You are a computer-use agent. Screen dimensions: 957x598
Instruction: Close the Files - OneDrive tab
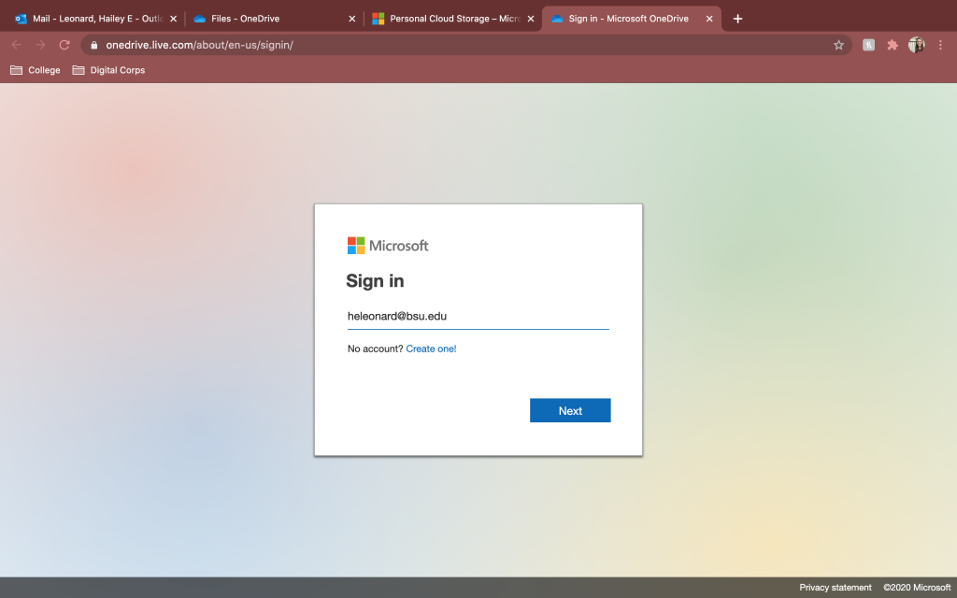coord(352,19)
